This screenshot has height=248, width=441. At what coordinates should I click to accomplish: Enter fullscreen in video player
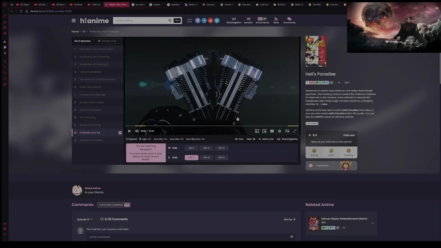coord(295,131)
